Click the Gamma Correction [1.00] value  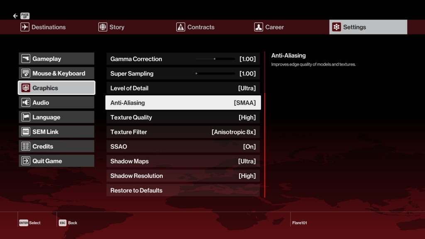(247, 59)
